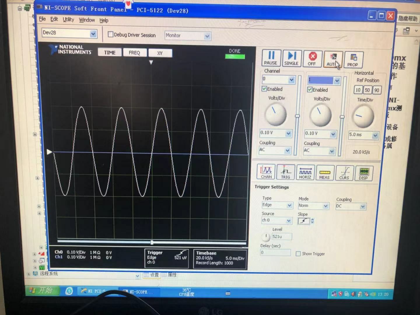Click the CURS cursors panel icon
The width and height of the screenshot is (420, 315).
(x=344, y=172)
